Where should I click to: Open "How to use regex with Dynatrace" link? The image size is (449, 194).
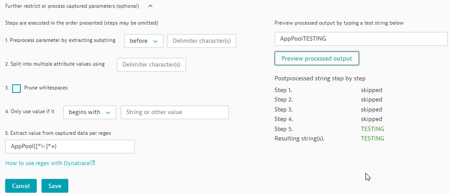click(x=47, y=163)
